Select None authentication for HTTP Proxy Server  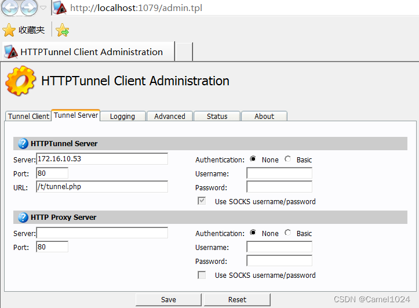click(253, 233)
